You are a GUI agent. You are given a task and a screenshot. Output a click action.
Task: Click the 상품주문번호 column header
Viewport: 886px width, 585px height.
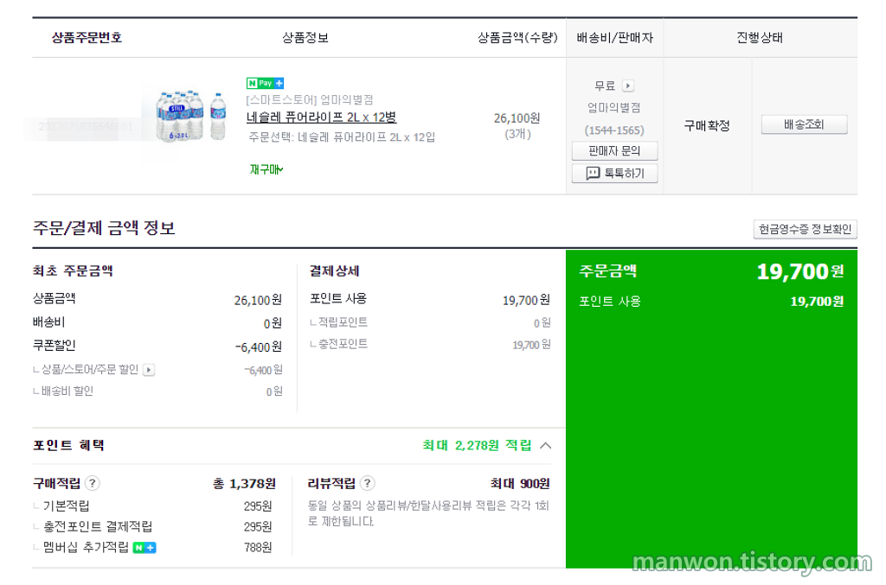click(x=87, y=38)
